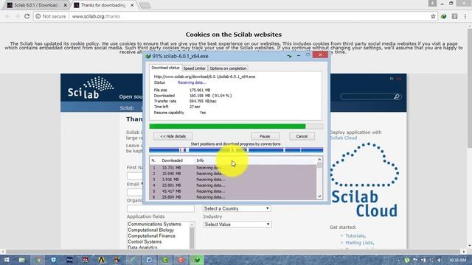Open the Options on completion tab
Image resolution: width=472 pixels, height=265 pixels.
pyautogui.click(x=228, y=68)
